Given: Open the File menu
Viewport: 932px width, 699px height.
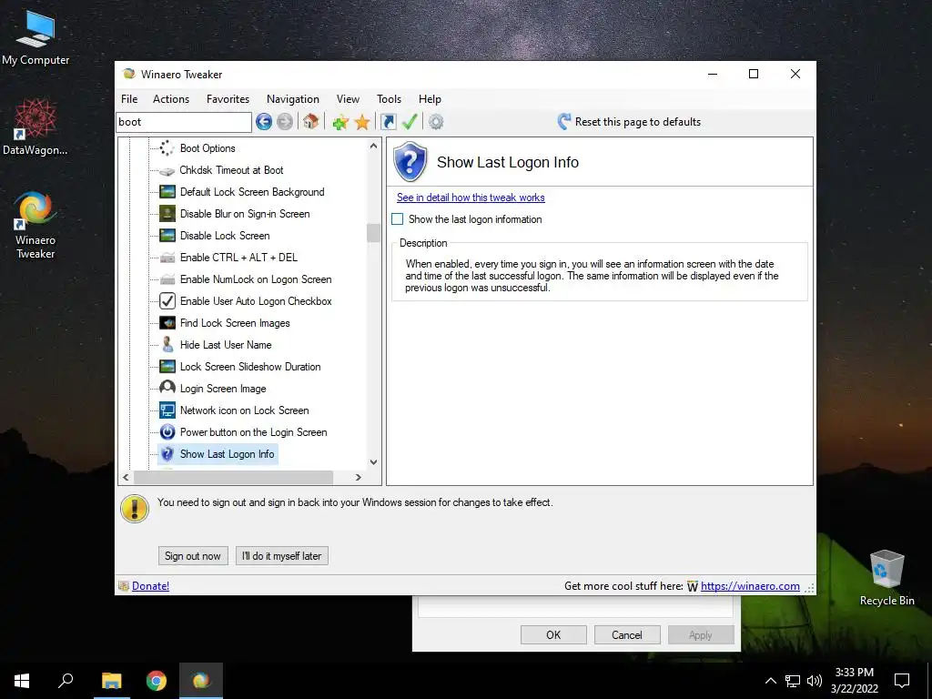Looking at the screenshot, I should [x=129, y=99].
